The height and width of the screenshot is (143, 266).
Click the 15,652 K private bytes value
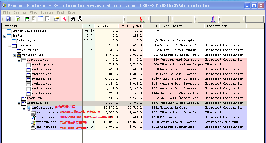pos(111,108)
